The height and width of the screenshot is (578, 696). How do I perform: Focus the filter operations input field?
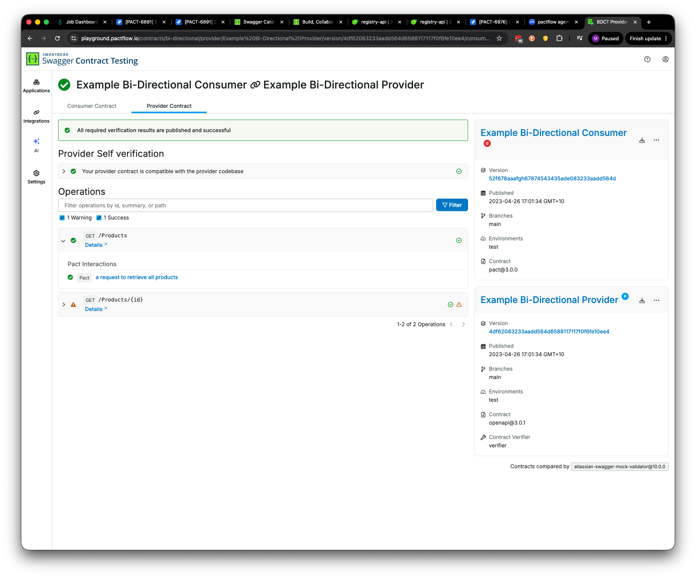point(245,205)
